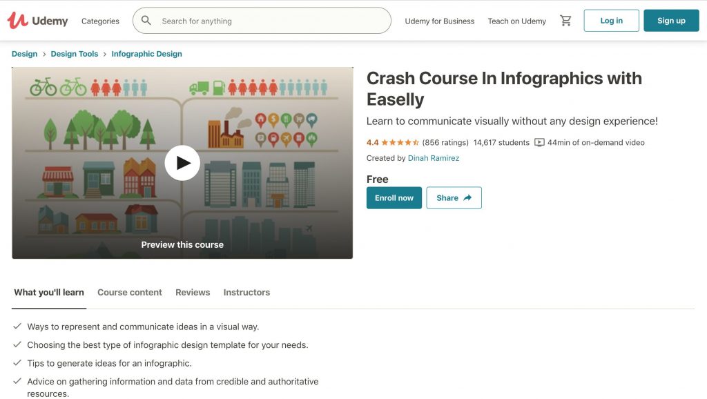Viewport: 707px width, 399px height.
Task: Open the Categories menu
Action: coord(100,21)
